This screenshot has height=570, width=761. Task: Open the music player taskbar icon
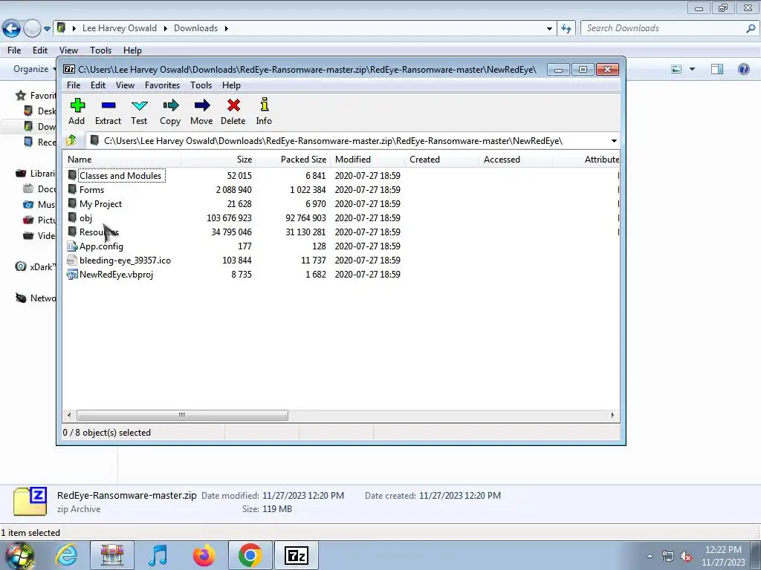click(x=158, y=555)
